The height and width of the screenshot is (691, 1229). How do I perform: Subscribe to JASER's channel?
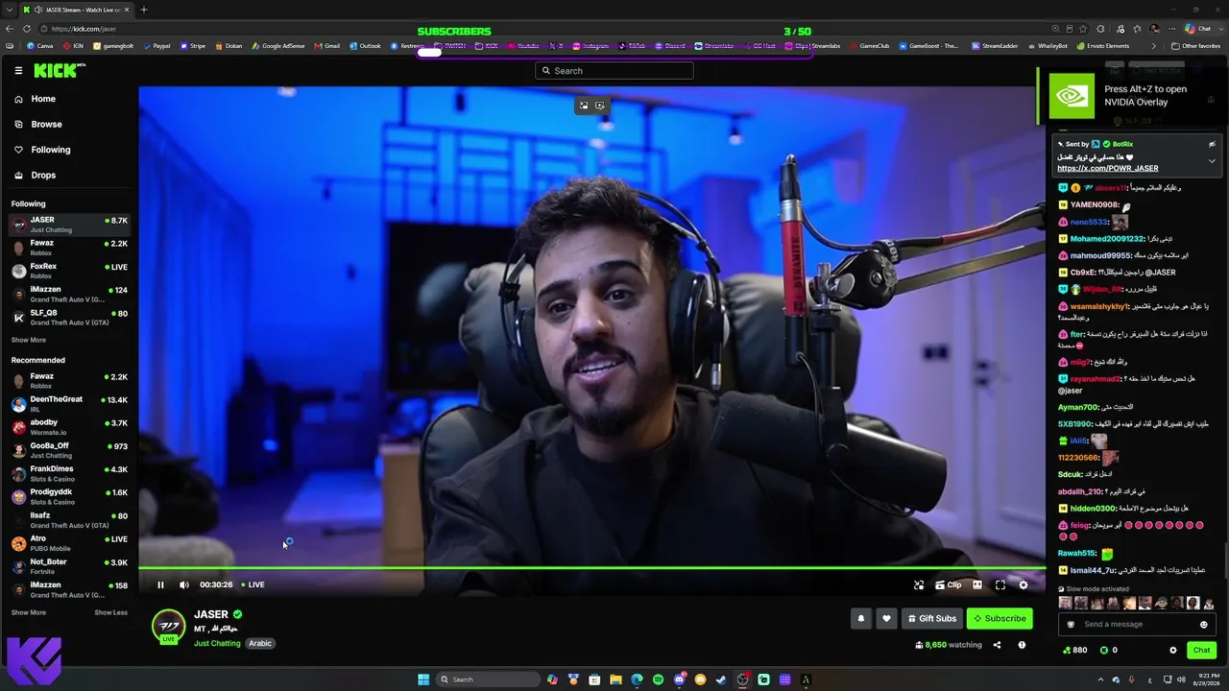(1000, 619)
